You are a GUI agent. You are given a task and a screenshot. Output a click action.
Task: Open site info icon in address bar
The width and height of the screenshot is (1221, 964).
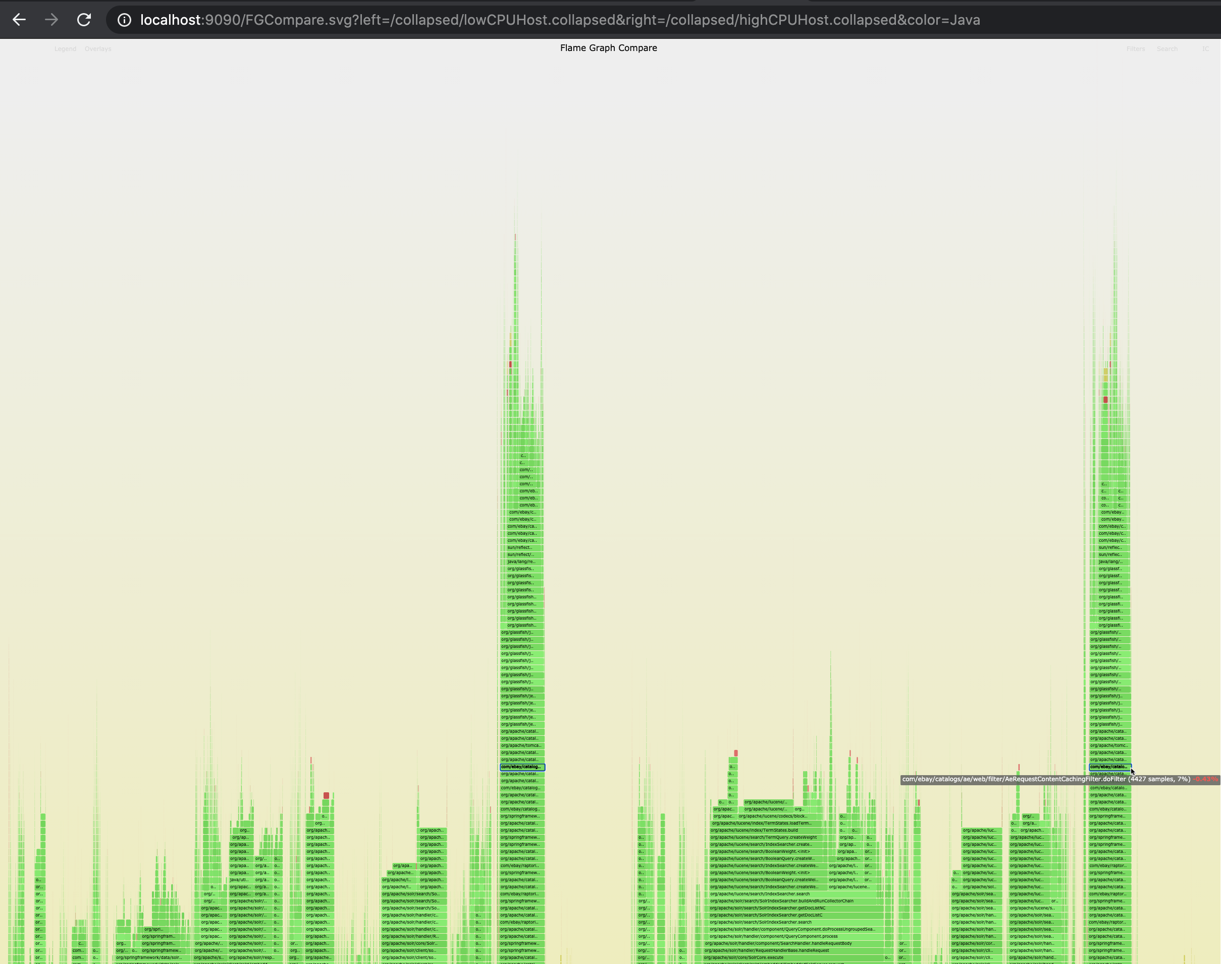click(124, 20)
